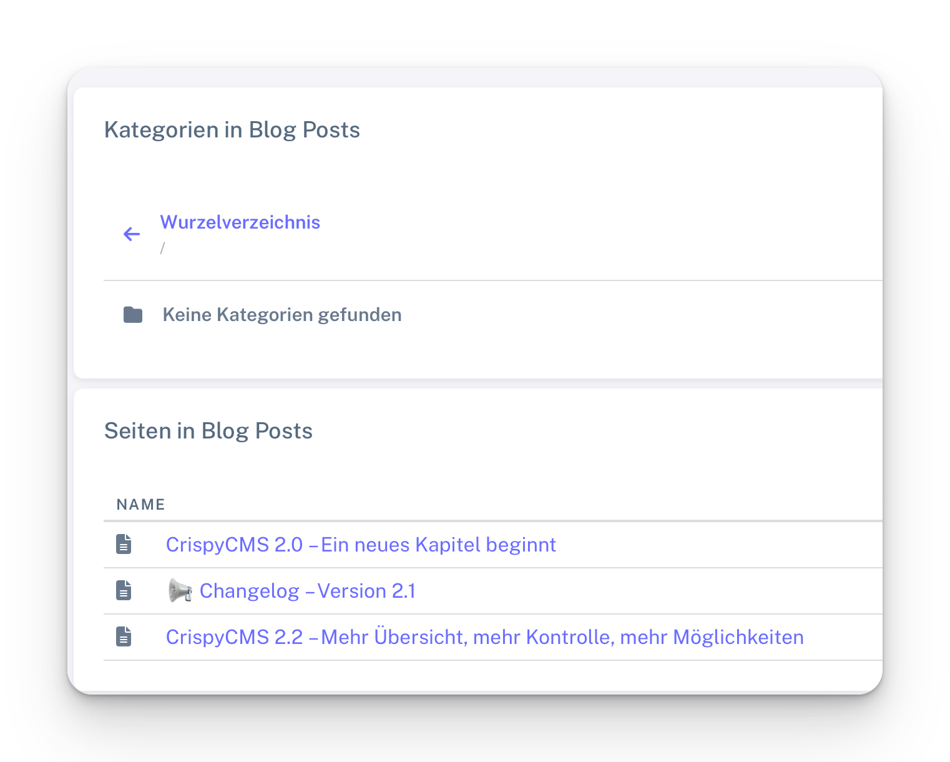Screen dimensions: 950x762
Task: Click the 'Kategorien in Blog Posts' heading
Action: [232, 130]
